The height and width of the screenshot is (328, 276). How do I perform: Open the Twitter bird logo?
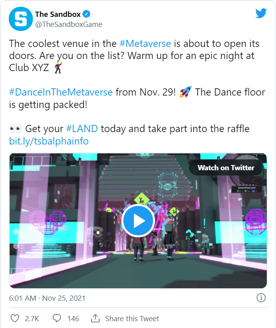point(261,13)
